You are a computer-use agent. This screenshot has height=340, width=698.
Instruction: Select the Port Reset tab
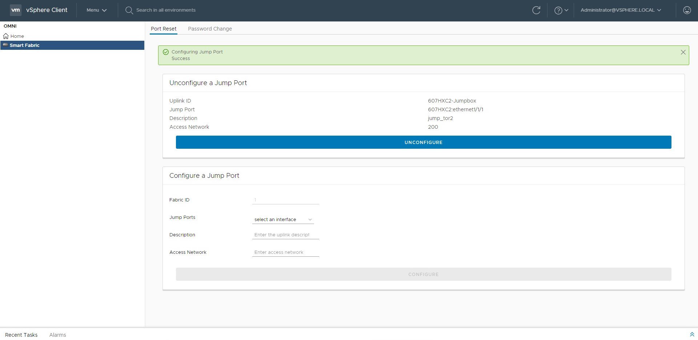[x=163, y=29]
